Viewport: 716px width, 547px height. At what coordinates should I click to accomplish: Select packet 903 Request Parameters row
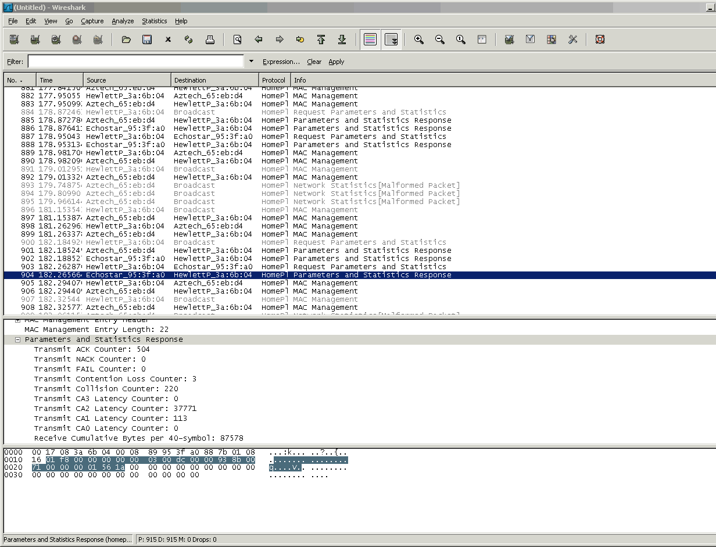click(x=360, y=267)
